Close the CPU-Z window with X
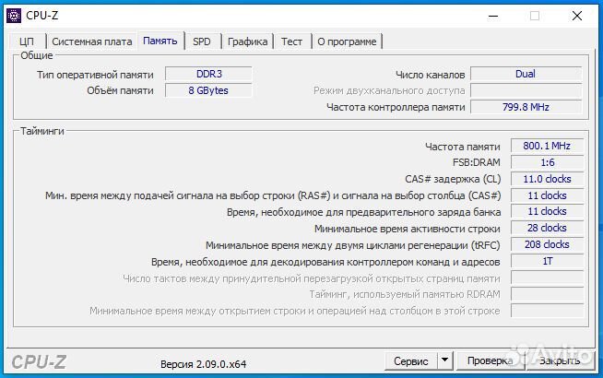The height and width of the screenshot is (378, 603). pyautogui.click(x=577, y=16)
